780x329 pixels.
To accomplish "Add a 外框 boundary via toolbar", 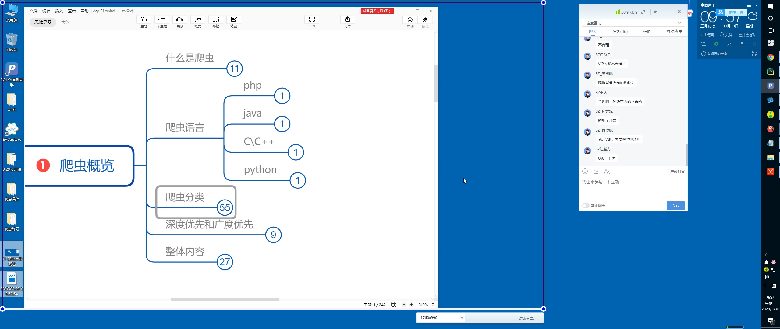I will (x=216, y=19).
